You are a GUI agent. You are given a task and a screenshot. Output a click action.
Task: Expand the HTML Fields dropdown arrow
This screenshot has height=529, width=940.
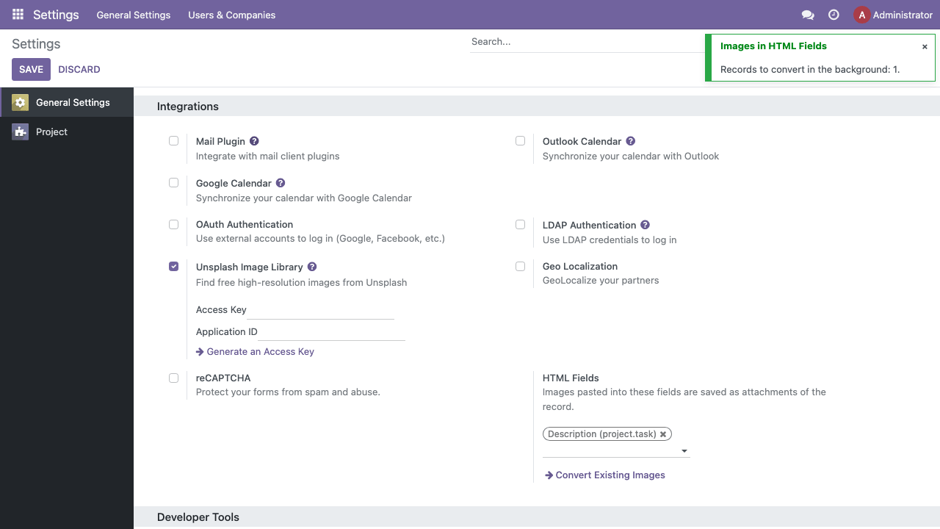(684, 451)
